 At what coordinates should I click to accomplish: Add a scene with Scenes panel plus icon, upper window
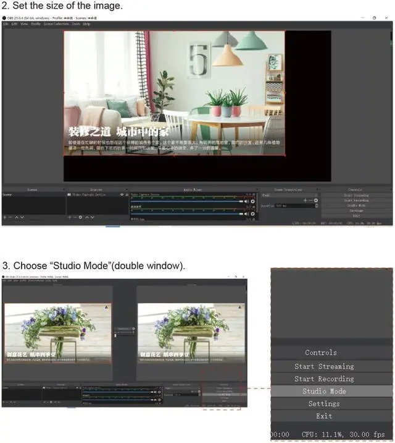point(4,217)
